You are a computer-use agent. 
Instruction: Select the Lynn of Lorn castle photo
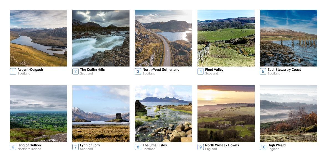coord(101,113)
